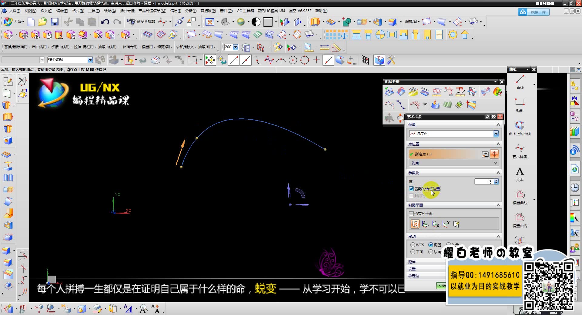Click the spline end point on right
The image size is (582, 315).
325,149
